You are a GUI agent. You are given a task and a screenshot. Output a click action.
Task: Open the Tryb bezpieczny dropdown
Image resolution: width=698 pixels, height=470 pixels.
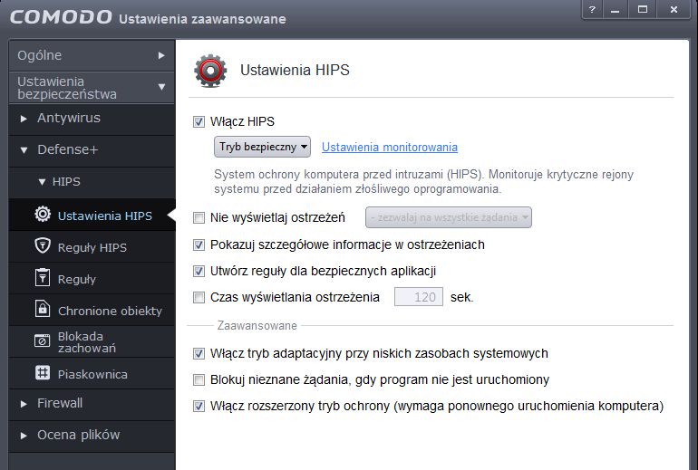pyautogui.click(x=262, y=147)
